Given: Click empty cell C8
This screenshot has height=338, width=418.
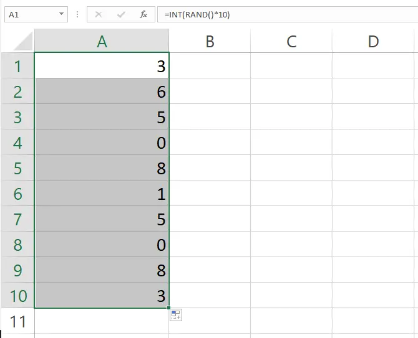Looking at the screenshot, I should [291, 245].
